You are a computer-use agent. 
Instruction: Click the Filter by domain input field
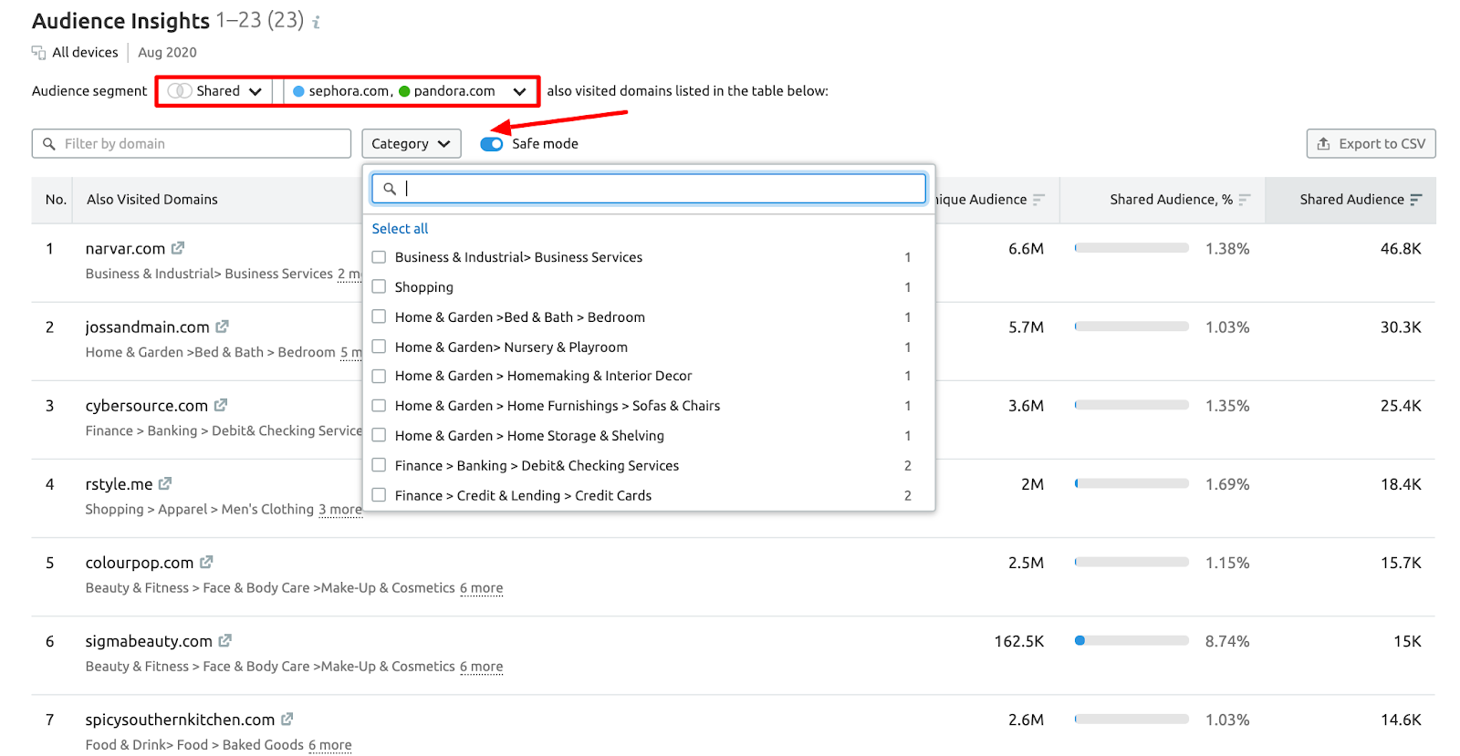[x=192, y=144]
